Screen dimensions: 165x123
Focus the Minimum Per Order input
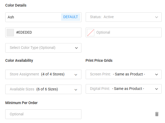coord(43,114)
